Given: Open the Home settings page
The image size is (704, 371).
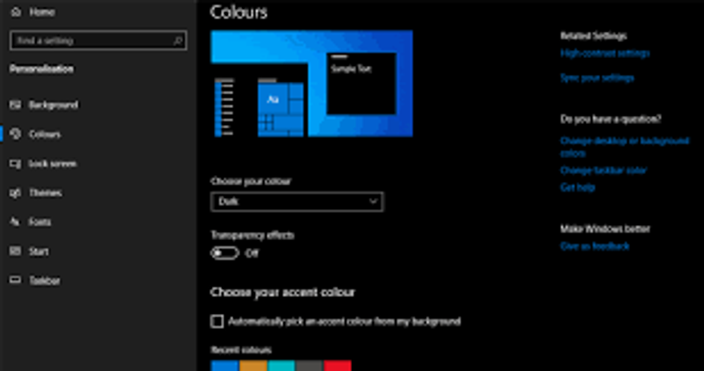Looking at the screenshot, I should 42,12.
